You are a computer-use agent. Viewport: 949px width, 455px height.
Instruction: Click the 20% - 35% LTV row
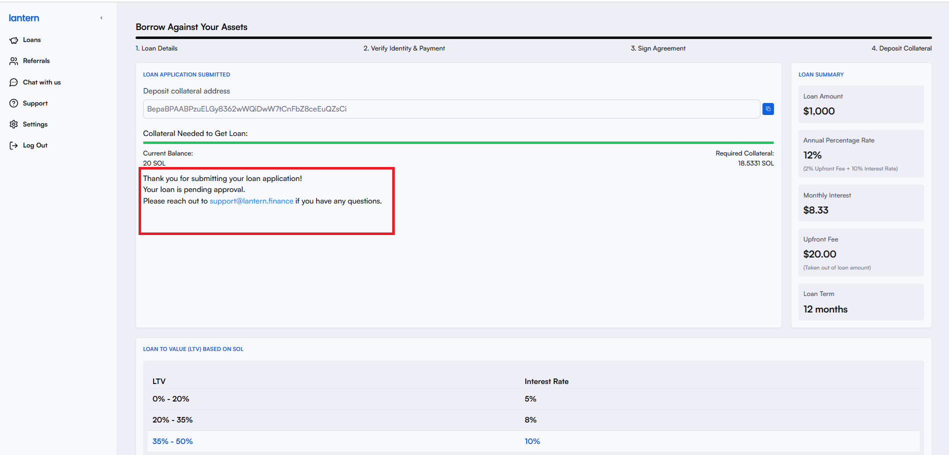click(x=533, y=420)
